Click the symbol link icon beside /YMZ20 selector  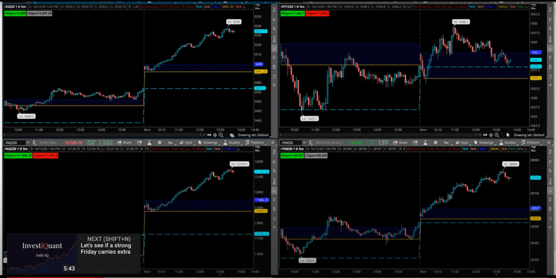(310, 142)
